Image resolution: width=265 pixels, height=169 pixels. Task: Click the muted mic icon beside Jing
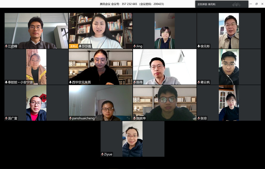pyautogui.click(x=135, y=46)
